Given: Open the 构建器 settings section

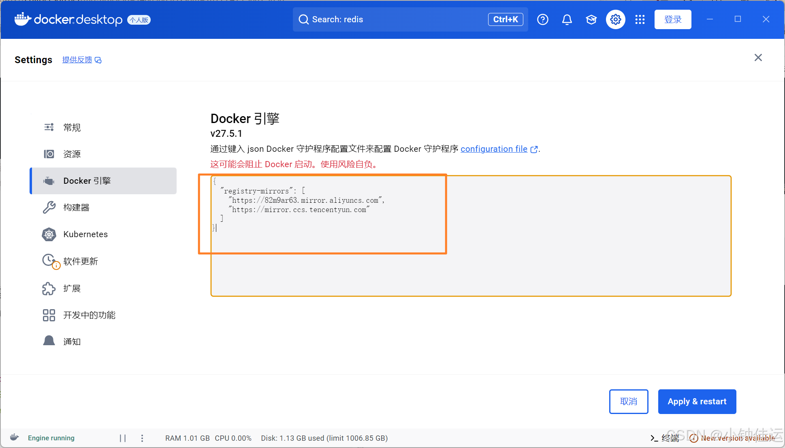Looking at the screenshot, I should pos(103,208).
